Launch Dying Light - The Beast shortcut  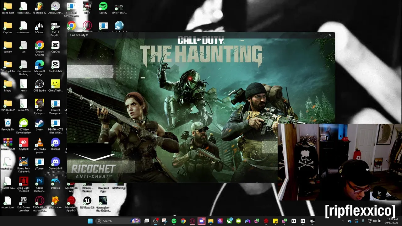24,185
